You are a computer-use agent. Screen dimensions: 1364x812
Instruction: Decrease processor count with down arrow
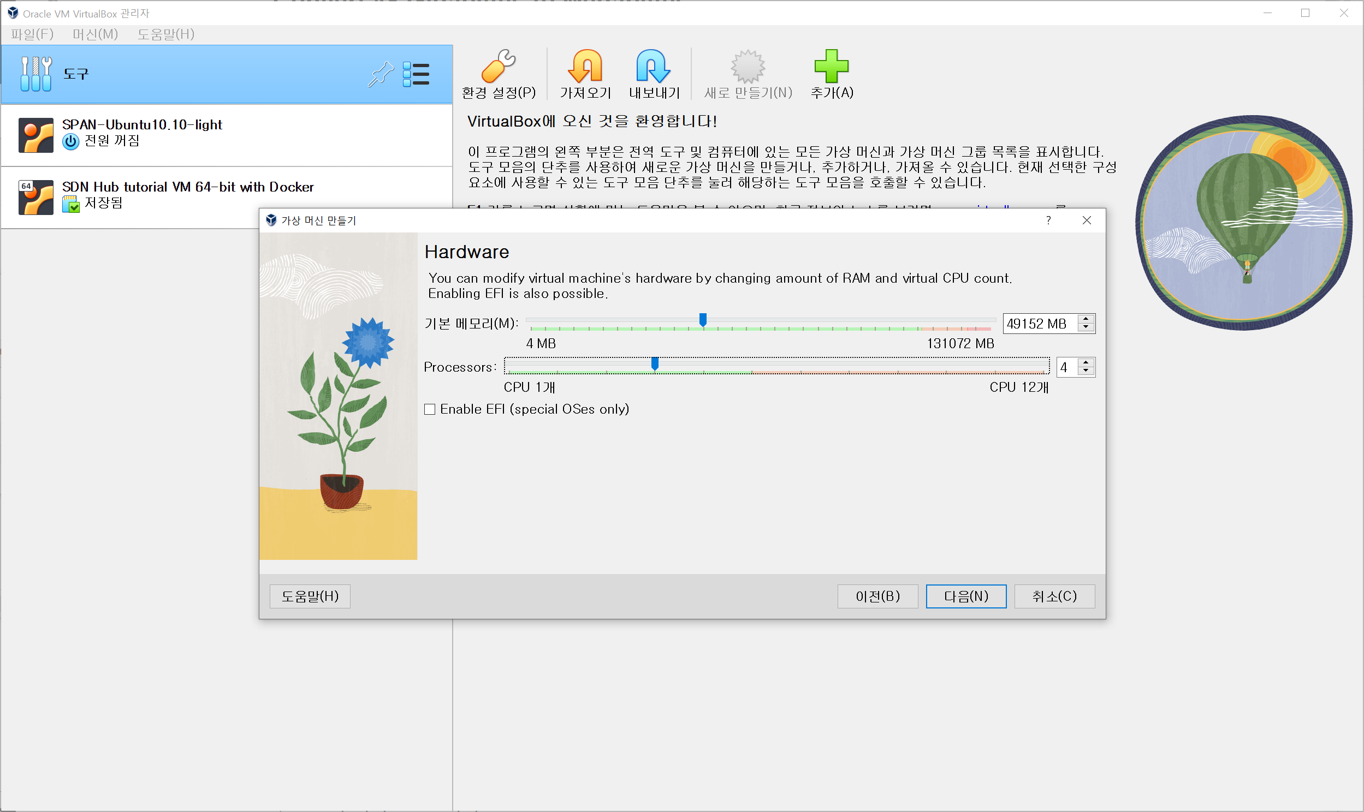tap(1086, 372)
